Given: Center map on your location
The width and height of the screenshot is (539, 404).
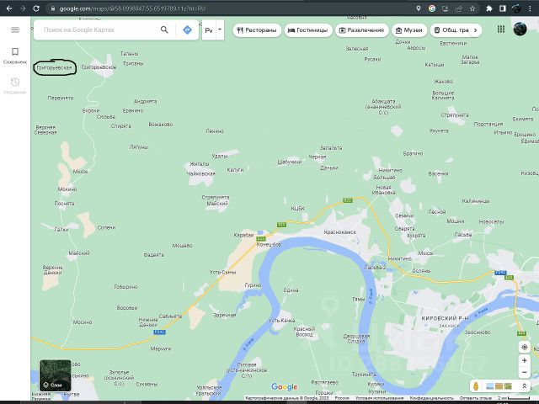Looking at the screenshot, I should (x=524, y=347).
